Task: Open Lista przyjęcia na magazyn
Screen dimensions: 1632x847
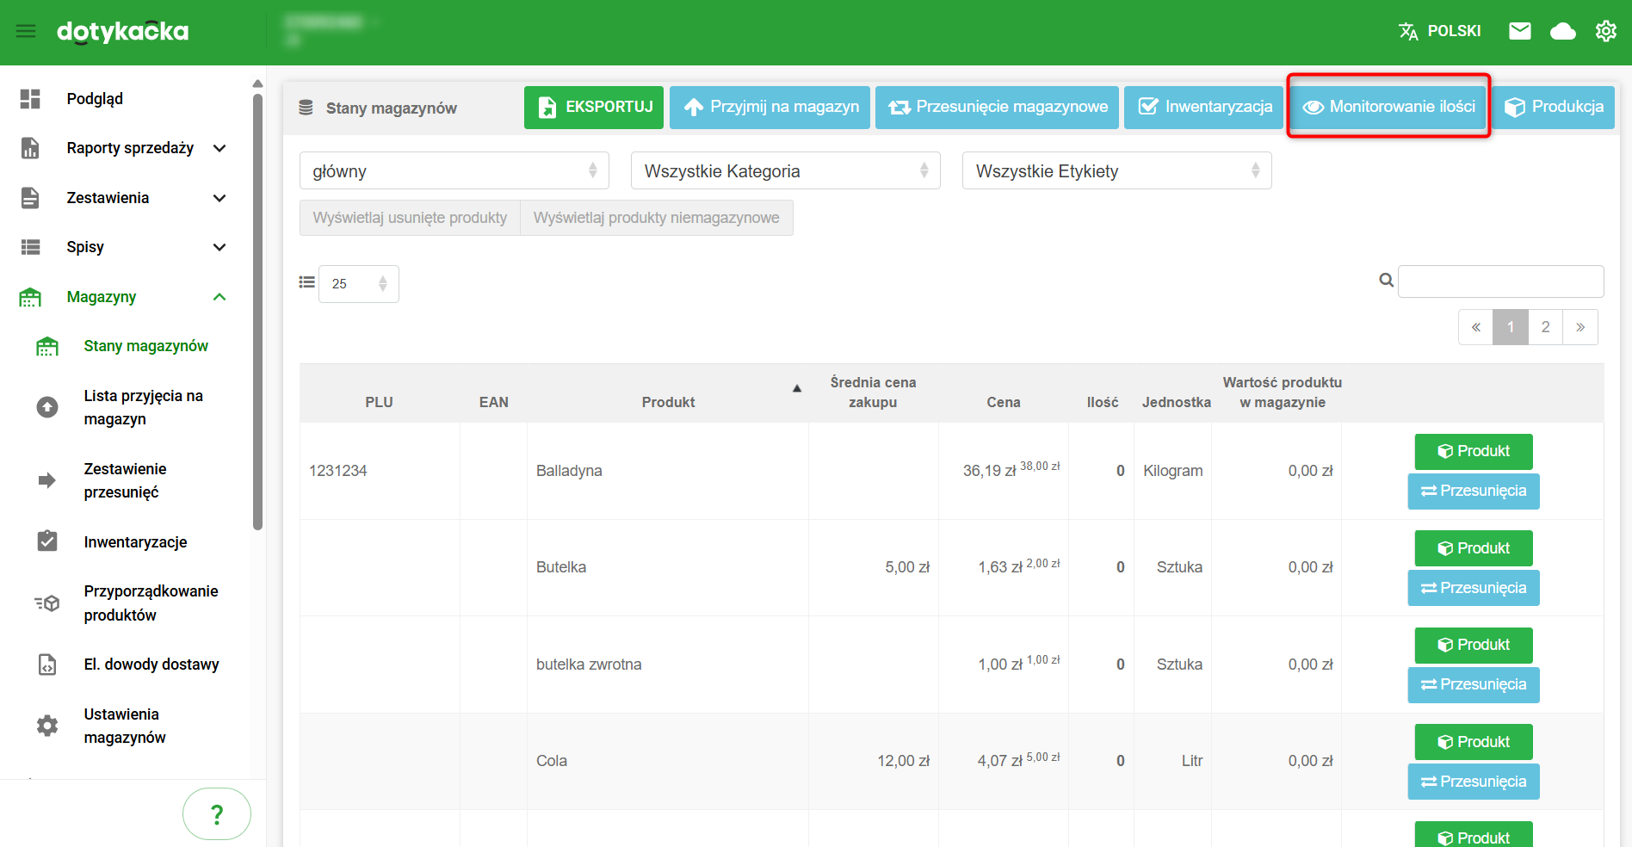Action: (143, 407)
